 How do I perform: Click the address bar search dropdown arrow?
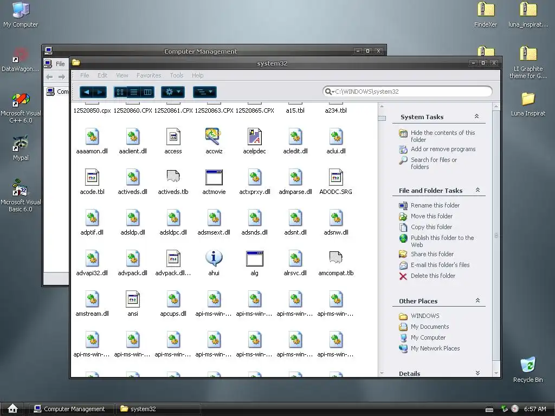click(333, 92)
